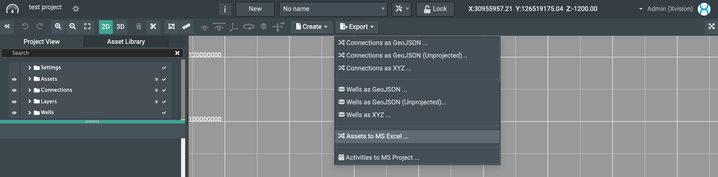This screenshot has width=718, height=177.
Task: Click the Search input field
Action: click(x=90, y=53)
